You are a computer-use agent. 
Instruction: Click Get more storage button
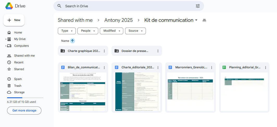coord(24,111)
